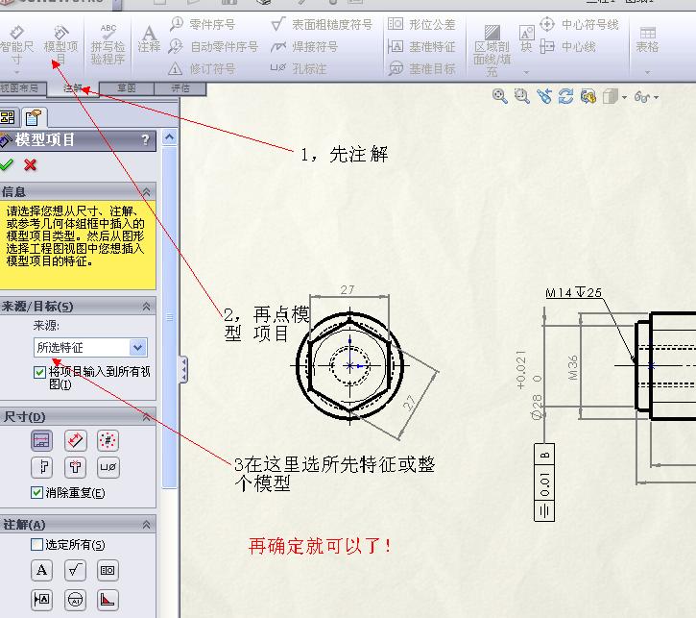Insert a Centerline (中心线)
696x618 pixels.
coord(567,46)
